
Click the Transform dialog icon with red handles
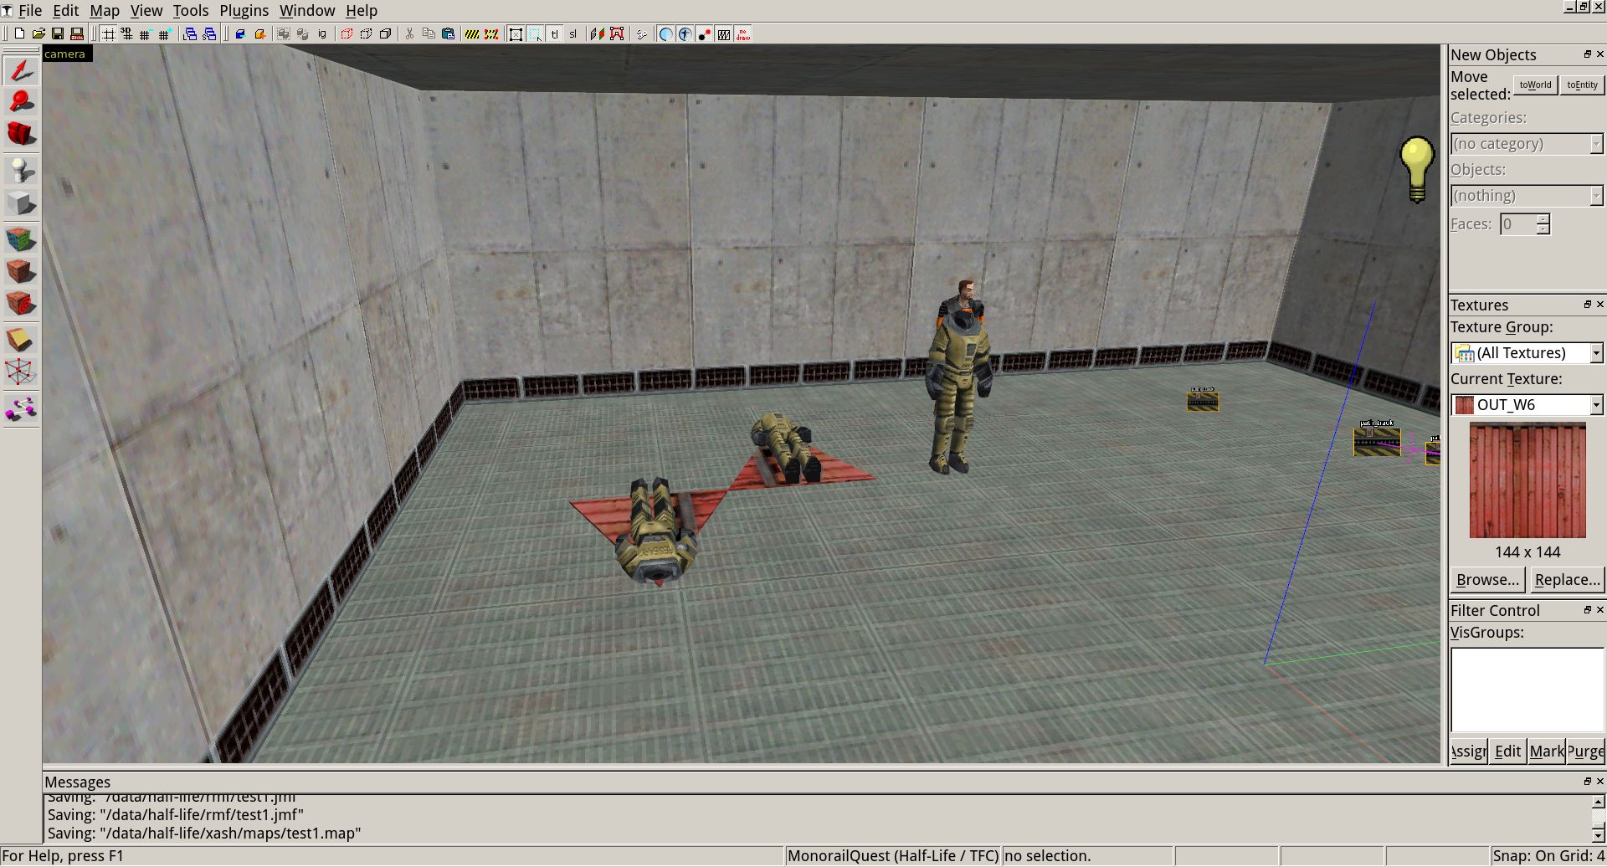tap(617, 33)
